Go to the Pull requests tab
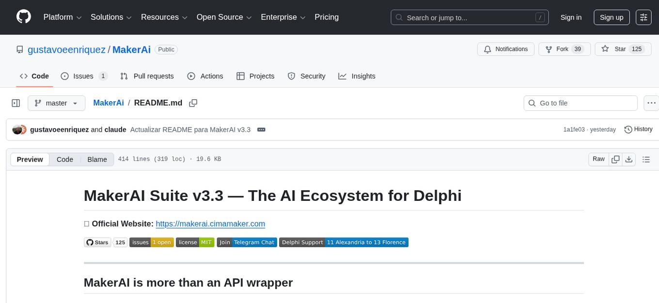 click(x=147, y=76)
